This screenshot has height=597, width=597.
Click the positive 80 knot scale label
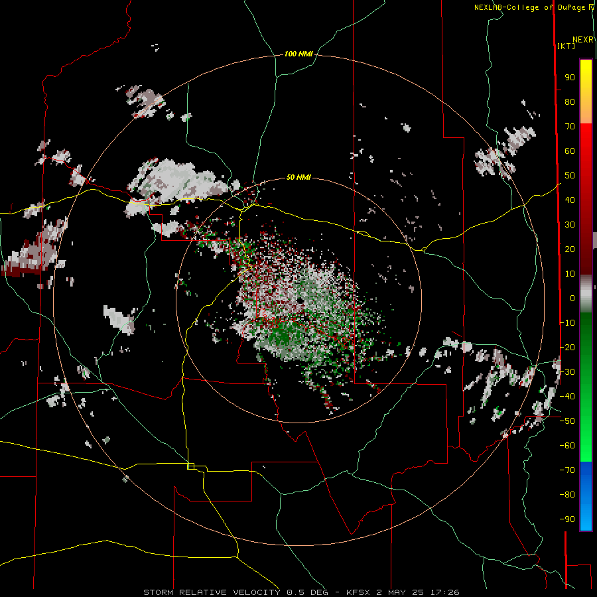[x=570, y=102]
